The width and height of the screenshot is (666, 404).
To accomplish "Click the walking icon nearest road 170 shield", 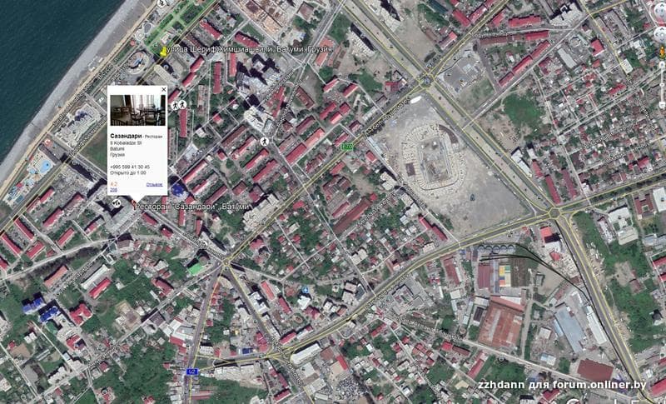I will [x=265, y=141].
